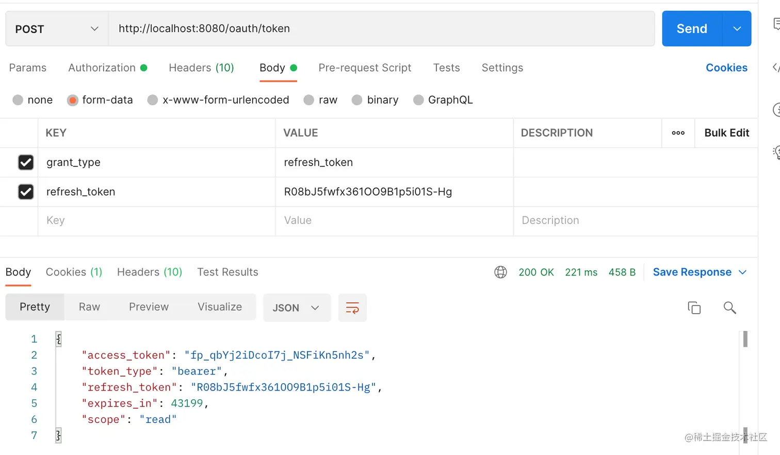Click the expires_in value 43199
The image size is (780, 455).
click(x=187, y=403)
